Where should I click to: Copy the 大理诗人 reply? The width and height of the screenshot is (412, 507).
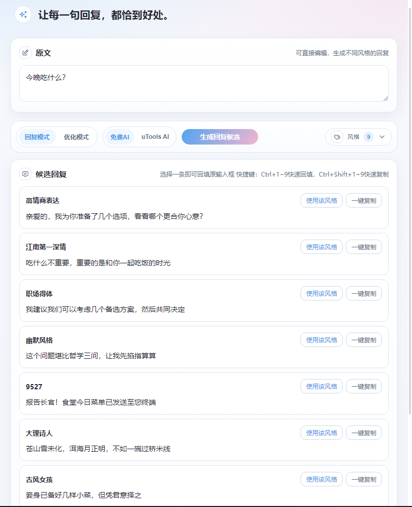pos(363,433)
